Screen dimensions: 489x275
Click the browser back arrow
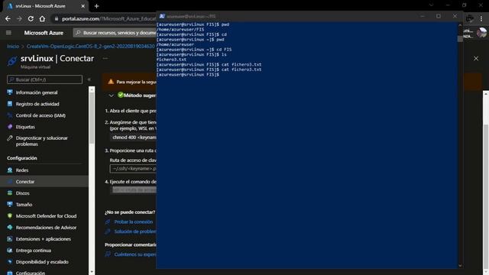point(8,18)
